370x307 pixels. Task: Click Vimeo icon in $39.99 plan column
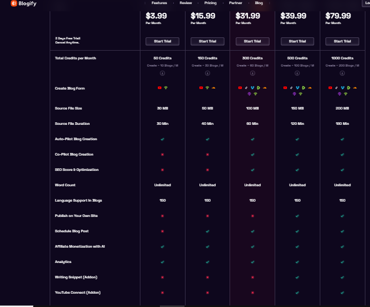click(x=297, y=87)
